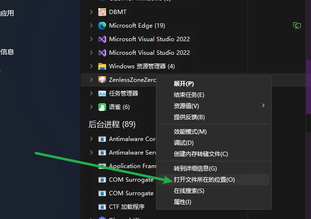Choose 展开(P) in the context menu

[214, 84]
